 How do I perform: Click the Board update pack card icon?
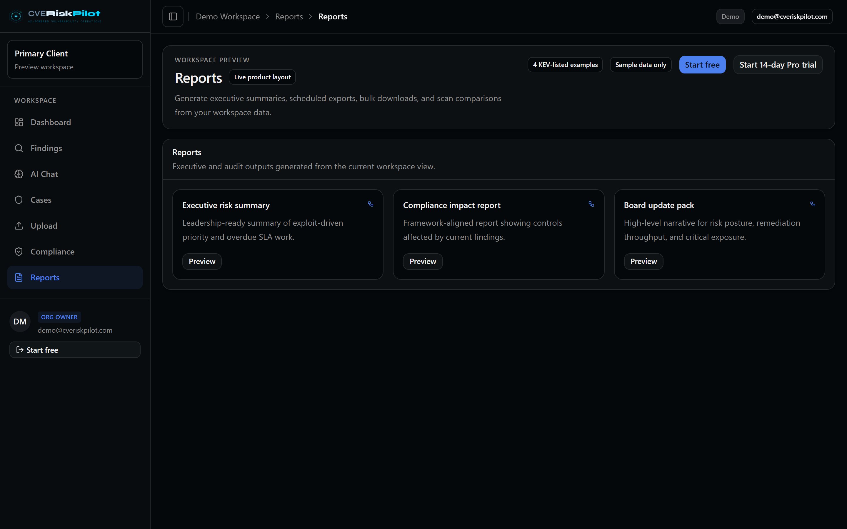[x=813, y=204]
